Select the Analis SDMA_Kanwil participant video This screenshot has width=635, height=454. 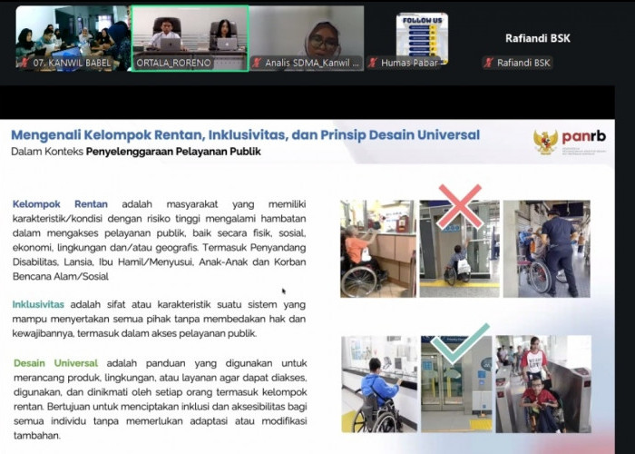point(307,38)
